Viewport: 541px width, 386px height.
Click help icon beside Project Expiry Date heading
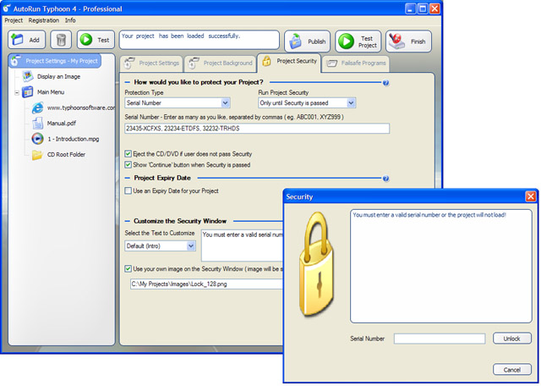(385, 179)
